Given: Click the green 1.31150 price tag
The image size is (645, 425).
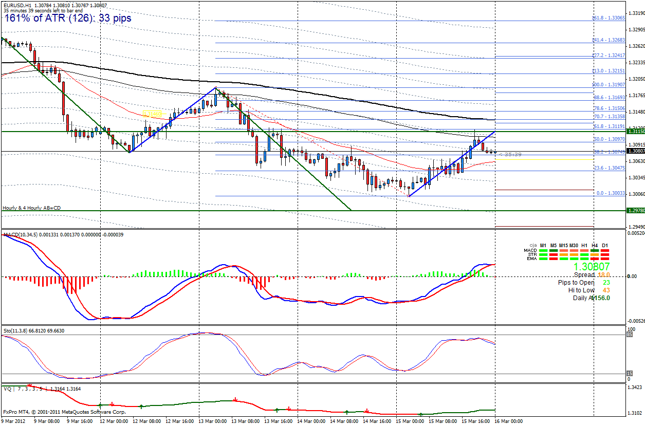Looking at the screenshot, I should pyautogui.click(x=636, y=132).
